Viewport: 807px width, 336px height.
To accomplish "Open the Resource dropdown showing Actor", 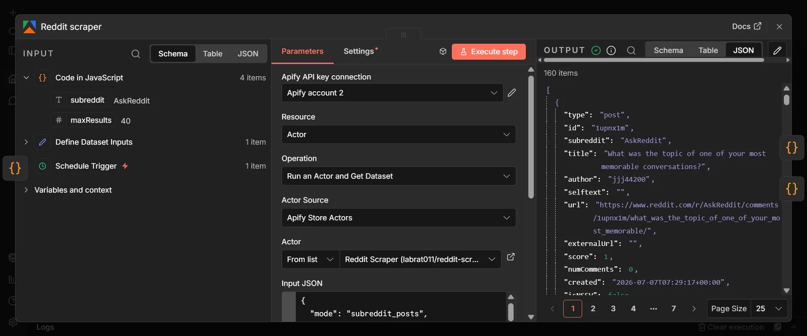I will (x=398, y=135).
